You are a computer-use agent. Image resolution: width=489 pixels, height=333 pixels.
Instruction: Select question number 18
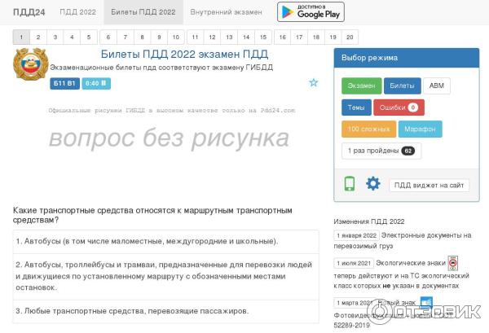pos(316,37)
